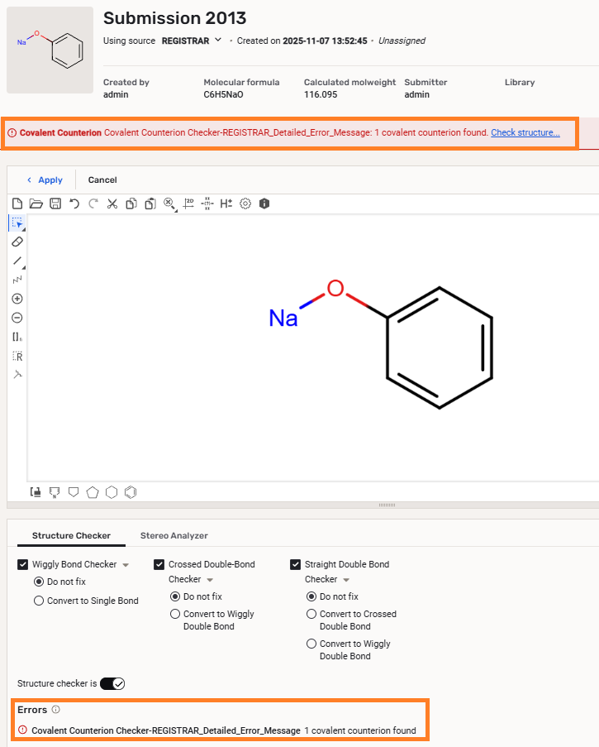The image size is (599, 747).
Task: Choose the carbon chain tool
Action: tap(17, 280)
